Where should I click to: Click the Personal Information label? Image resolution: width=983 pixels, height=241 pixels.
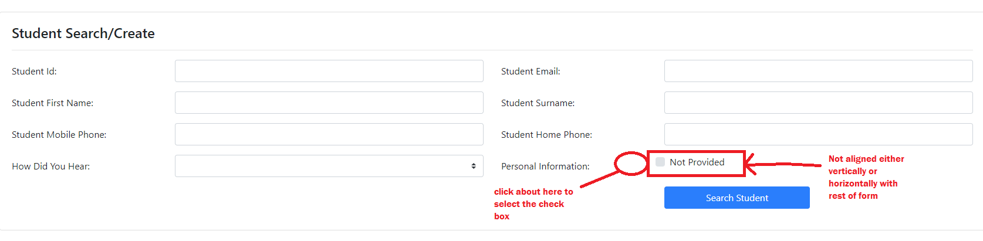click(x=545, y=167)
